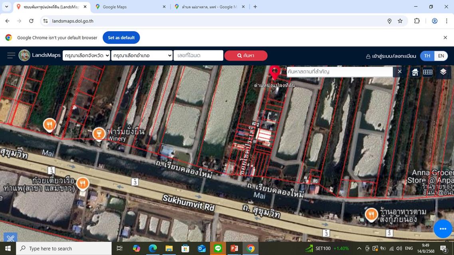The height and width of the screenshot is (255, 454).
Task: Type a deed number in เลขที่โฉนด field
Action: pyautogui.click(x=198, y=55)
